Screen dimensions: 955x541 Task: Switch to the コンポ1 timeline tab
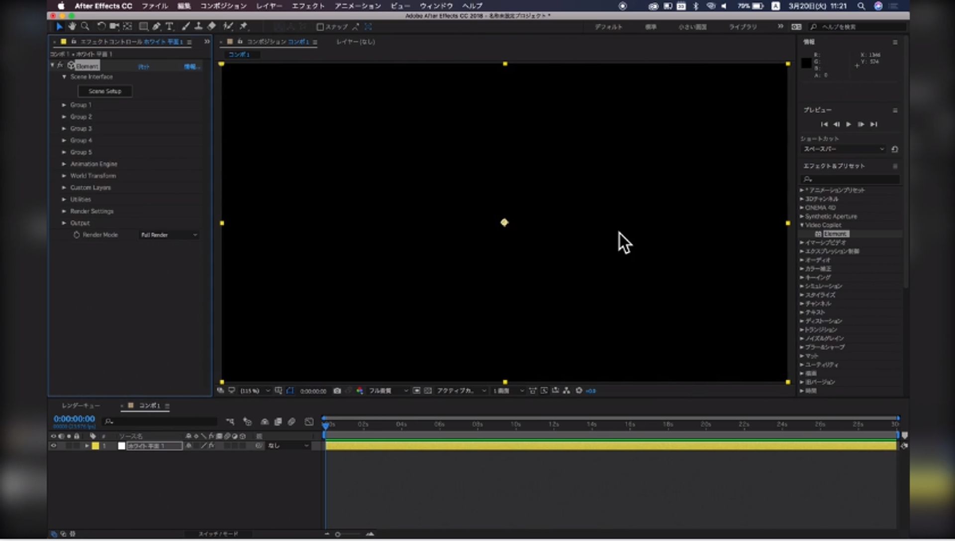click(149, 406)
